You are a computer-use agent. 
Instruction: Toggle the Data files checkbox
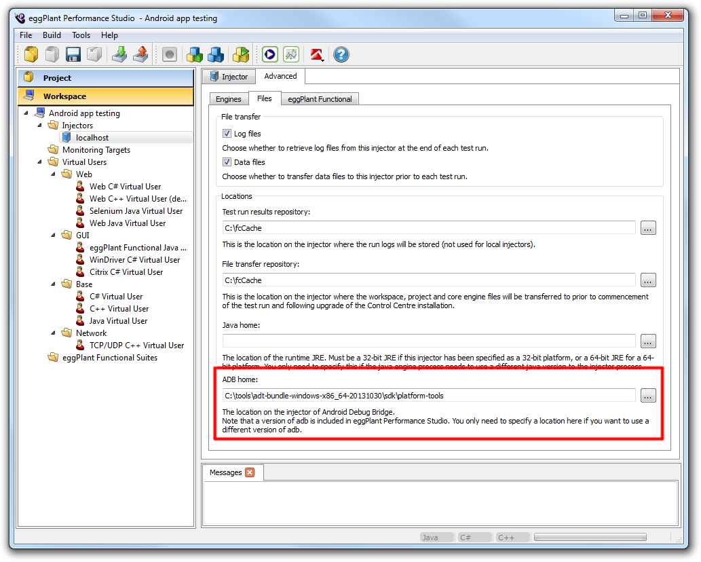[x=227, y=162]
